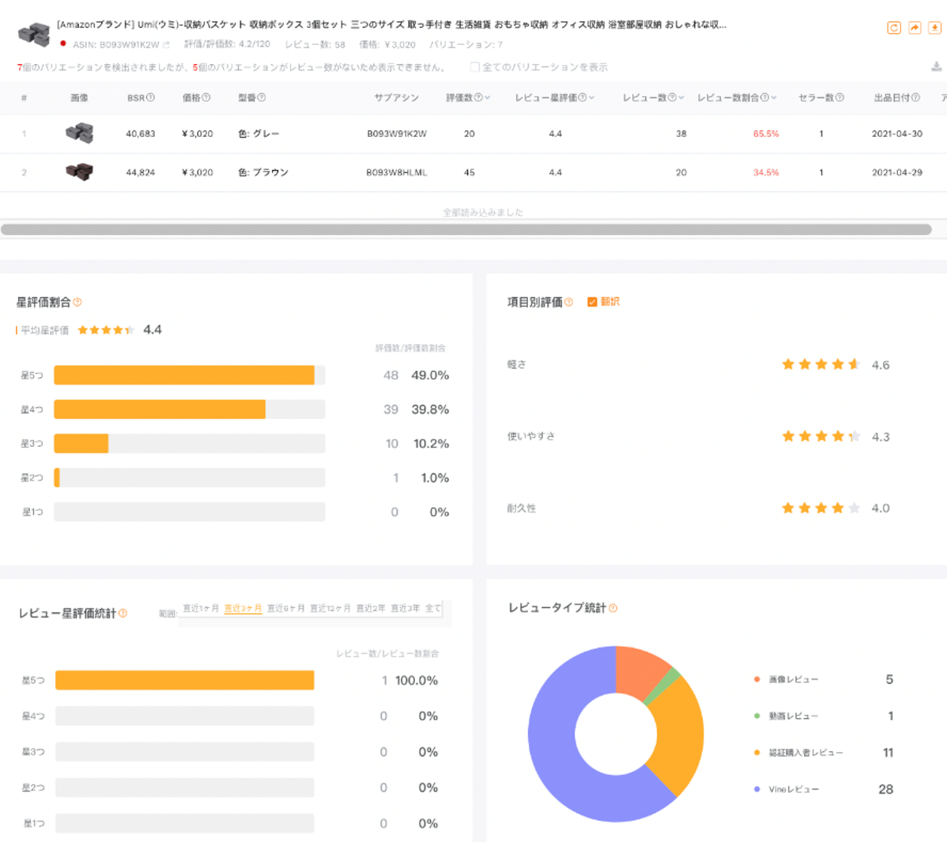947x842 pixels.
Task: Click the gray export icon above table
Action: (x=936, y=66)
